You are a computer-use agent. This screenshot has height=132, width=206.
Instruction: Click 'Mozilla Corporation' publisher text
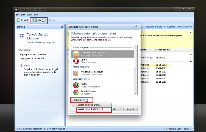(90, 87)
